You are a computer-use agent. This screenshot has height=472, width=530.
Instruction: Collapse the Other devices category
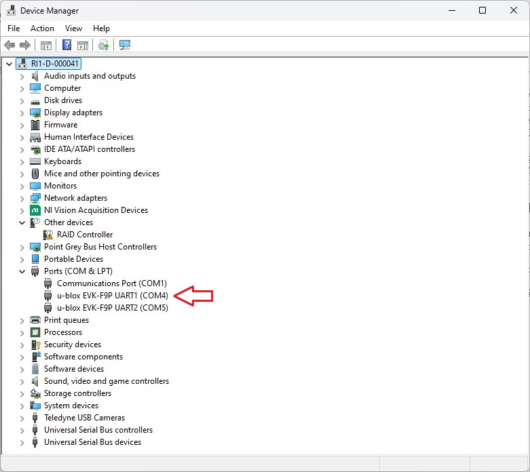tap(22, 222)
